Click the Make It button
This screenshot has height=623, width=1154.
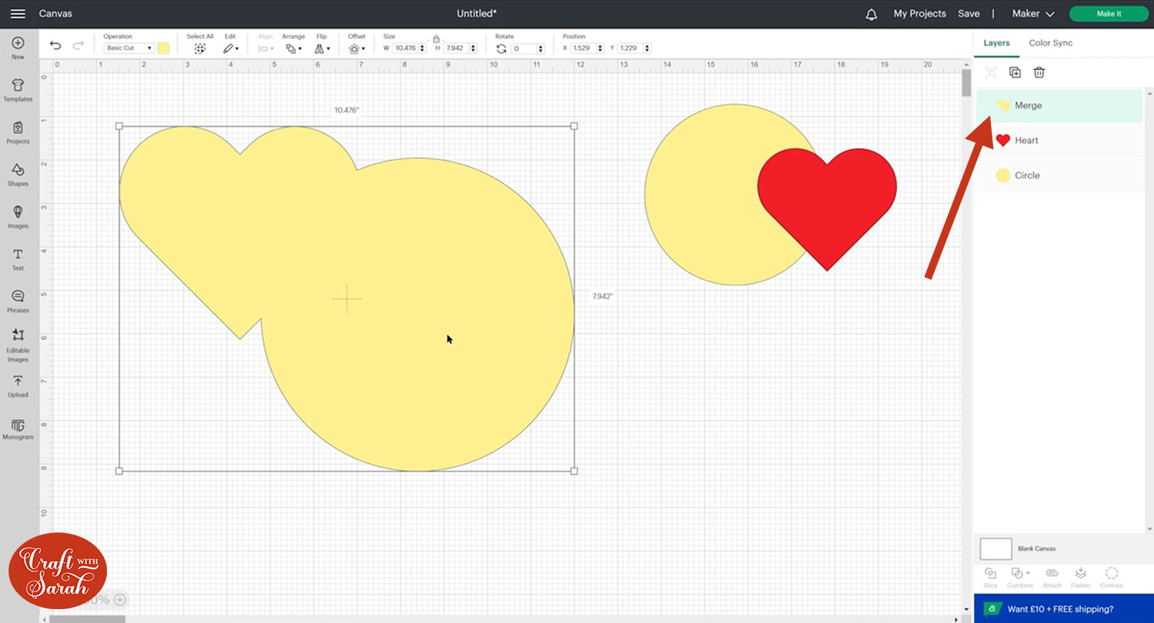click(1108, 14)
